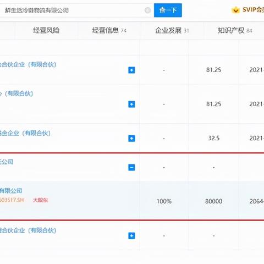Collapse the 公司 row with minus icon
Image resolution: width=264 pixels, height=264 pixels.
(131, 167)
